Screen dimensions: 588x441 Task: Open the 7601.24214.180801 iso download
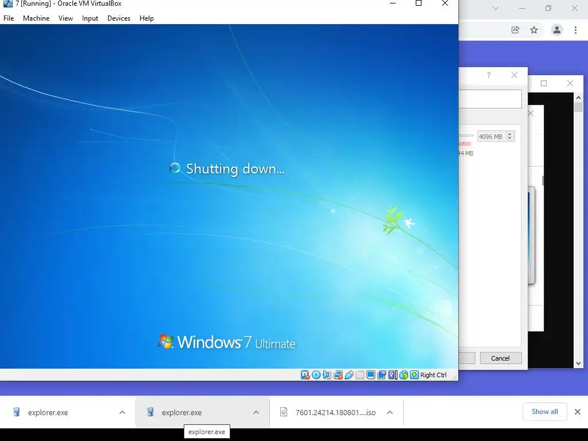click(335, 412)
